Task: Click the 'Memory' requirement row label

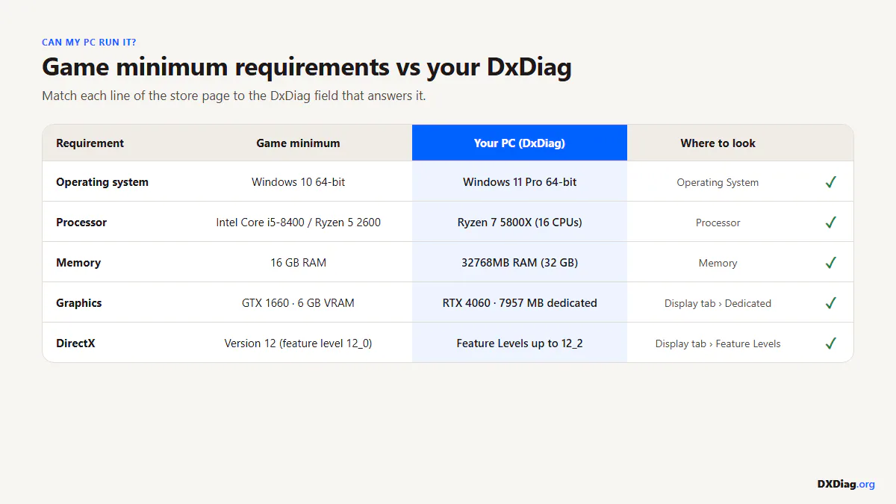Action: click(78, 263)
